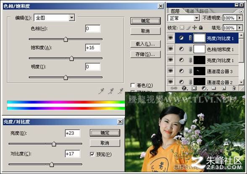Screen dimensions: 247x174
Task: Select the add-to-sample eyedropper with plus sign
Action: 111,91
